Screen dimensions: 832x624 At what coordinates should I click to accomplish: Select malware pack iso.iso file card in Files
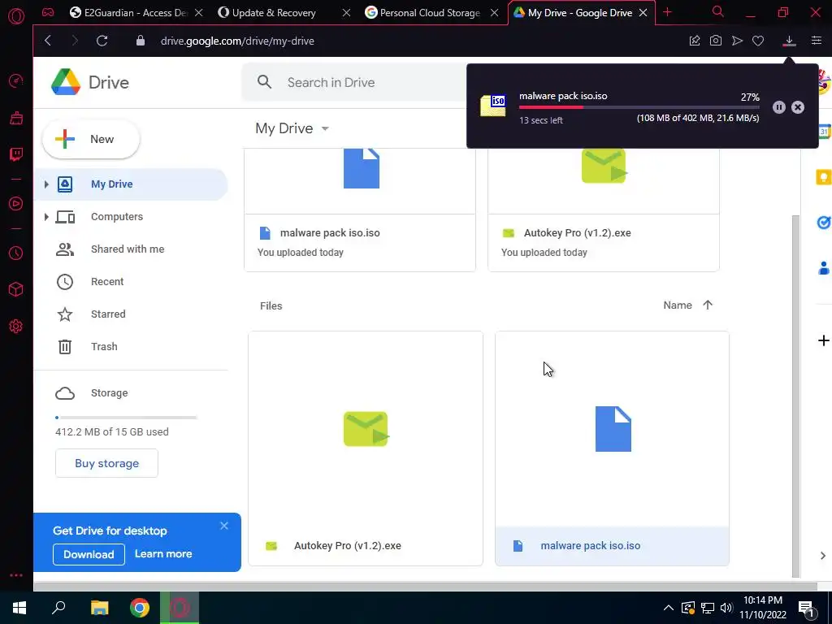(x=612, y=448)
